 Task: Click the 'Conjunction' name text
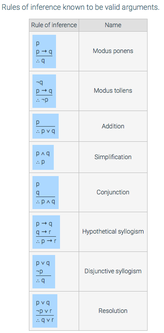[x=113, y=192]
